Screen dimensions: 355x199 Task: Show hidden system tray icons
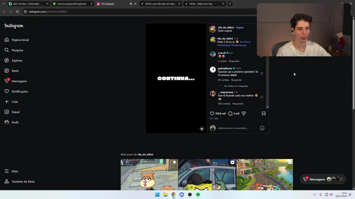(315, 195)
